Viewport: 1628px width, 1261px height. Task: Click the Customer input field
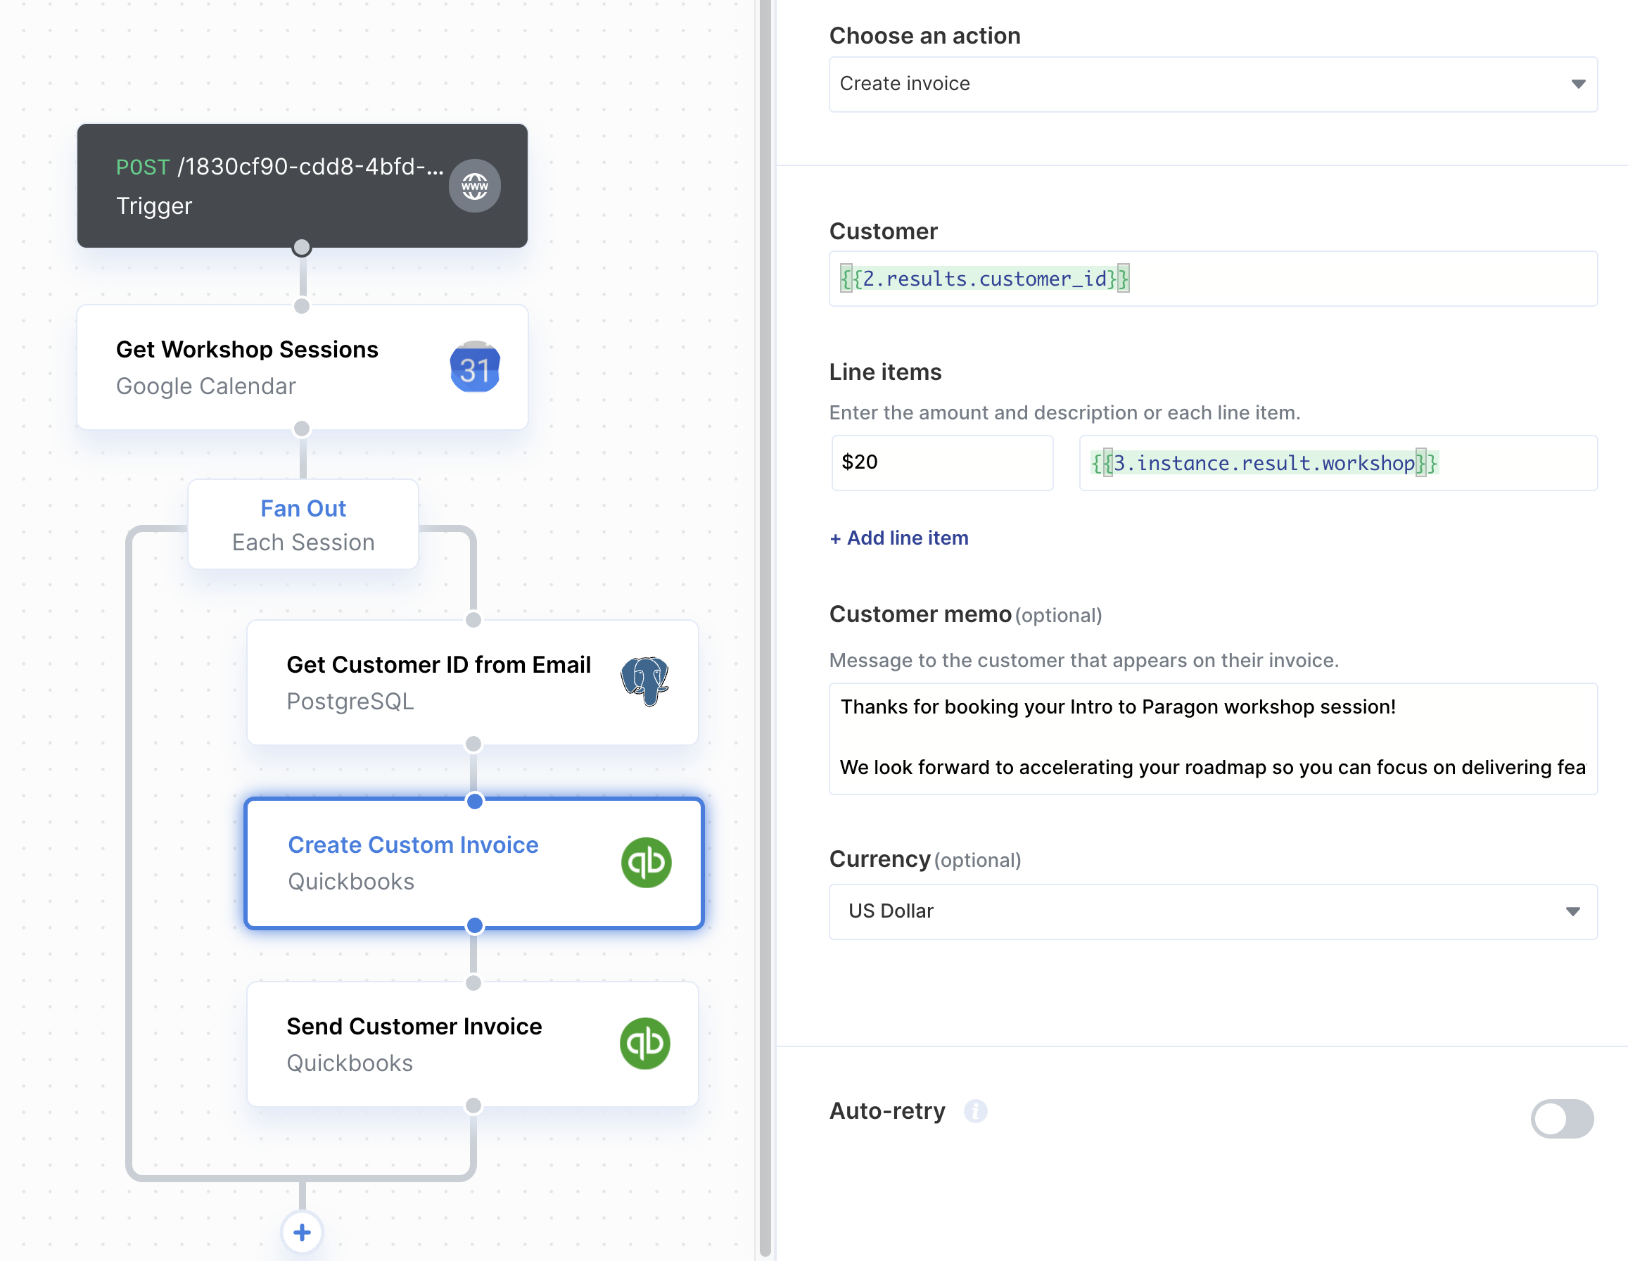coord(1213,279)
